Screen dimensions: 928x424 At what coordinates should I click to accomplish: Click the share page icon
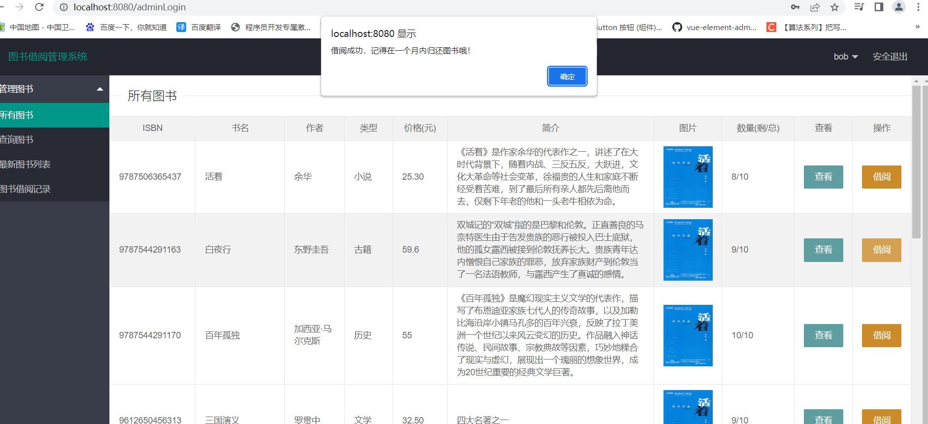(815, 7)
